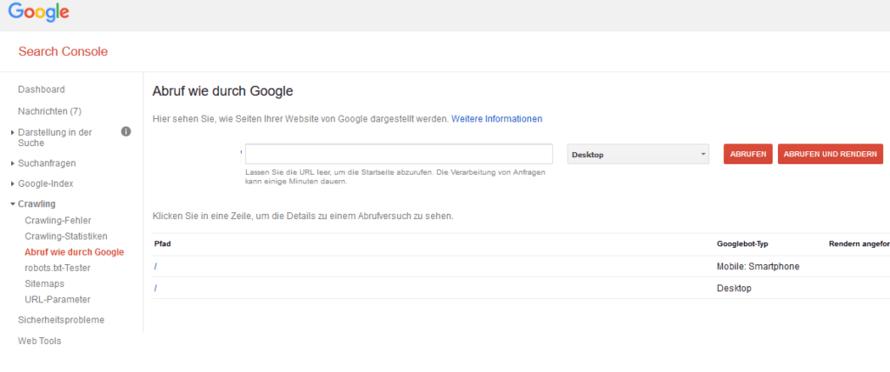Open URL-Parameter settings
This screenshot has width=890, height=372.
[x=57, y=299]
